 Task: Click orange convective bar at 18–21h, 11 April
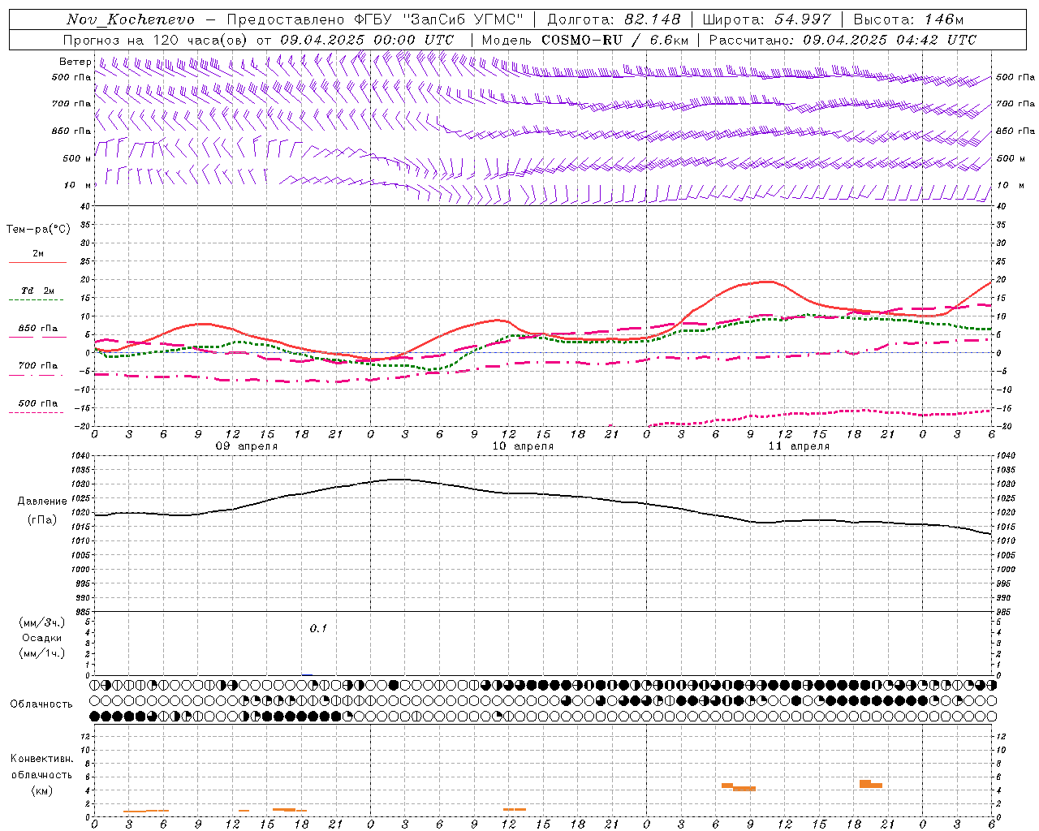pyautogui.click(x=871, y=784)
